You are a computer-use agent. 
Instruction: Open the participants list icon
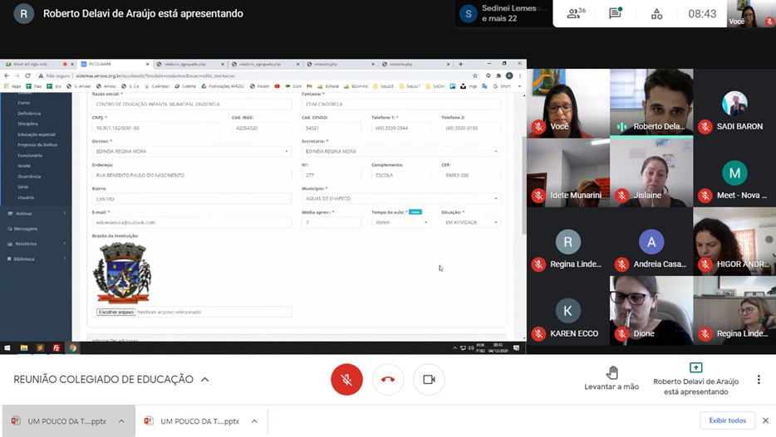pos(575,14)
